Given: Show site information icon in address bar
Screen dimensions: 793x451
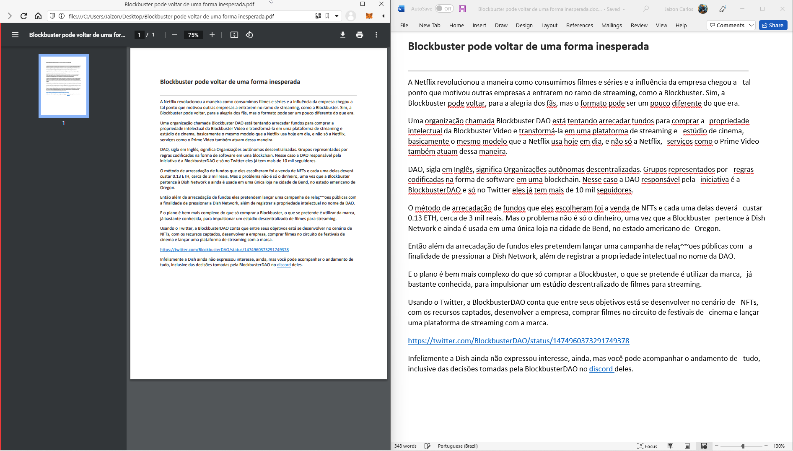Looking at the screenshot, I should point(62,16).
